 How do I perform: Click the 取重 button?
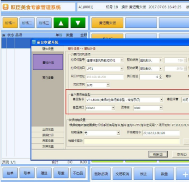tap(61, 173)
